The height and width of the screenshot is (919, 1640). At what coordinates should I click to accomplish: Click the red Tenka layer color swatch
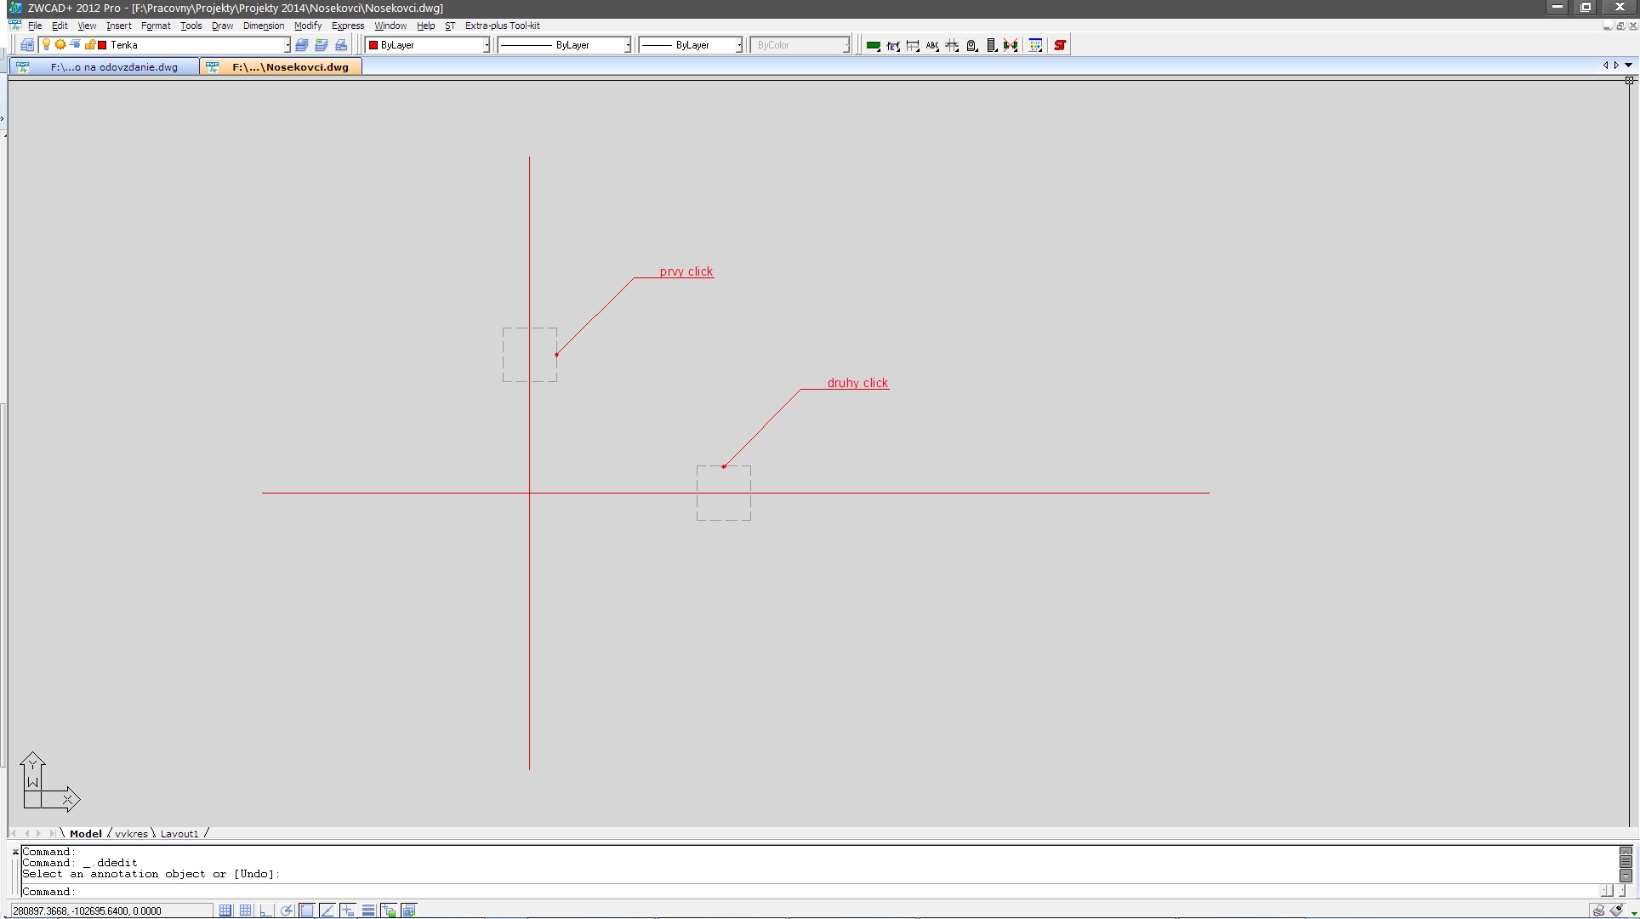[102, 45]
